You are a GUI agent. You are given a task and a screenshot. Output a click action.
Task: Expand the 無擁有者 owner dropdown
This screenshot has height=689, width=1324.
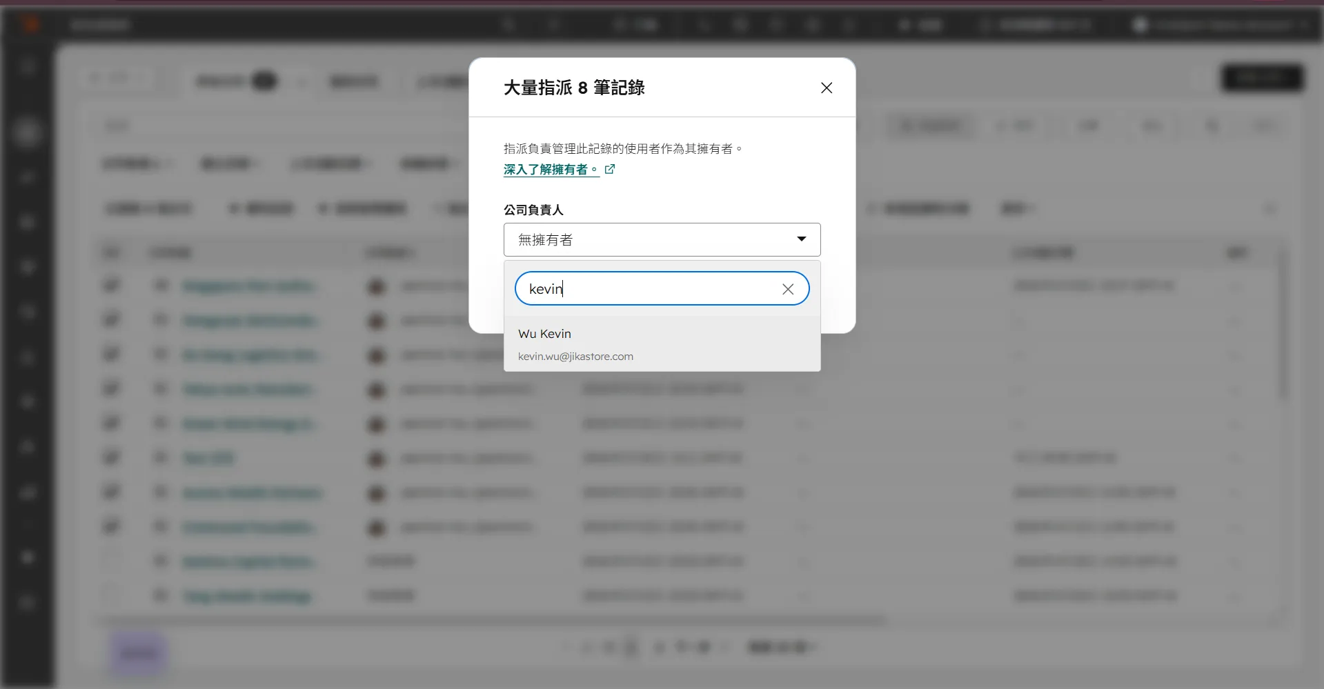click(662, 239)
